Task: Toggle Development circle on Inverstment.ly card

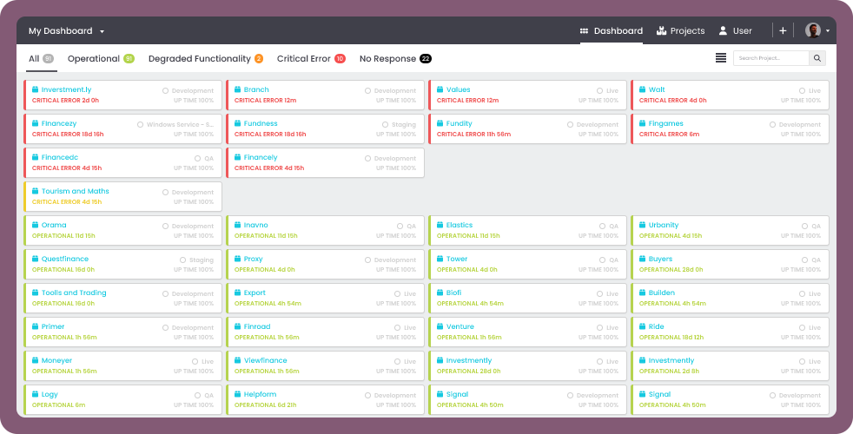Action: click(x=165, y=91)
